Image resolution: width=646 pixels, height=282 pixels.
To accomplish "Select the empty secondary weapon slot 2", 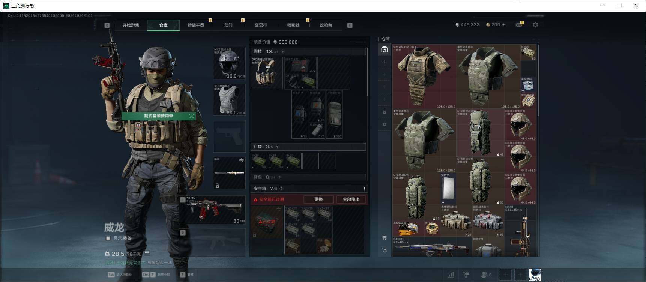I will coord(212,243).
